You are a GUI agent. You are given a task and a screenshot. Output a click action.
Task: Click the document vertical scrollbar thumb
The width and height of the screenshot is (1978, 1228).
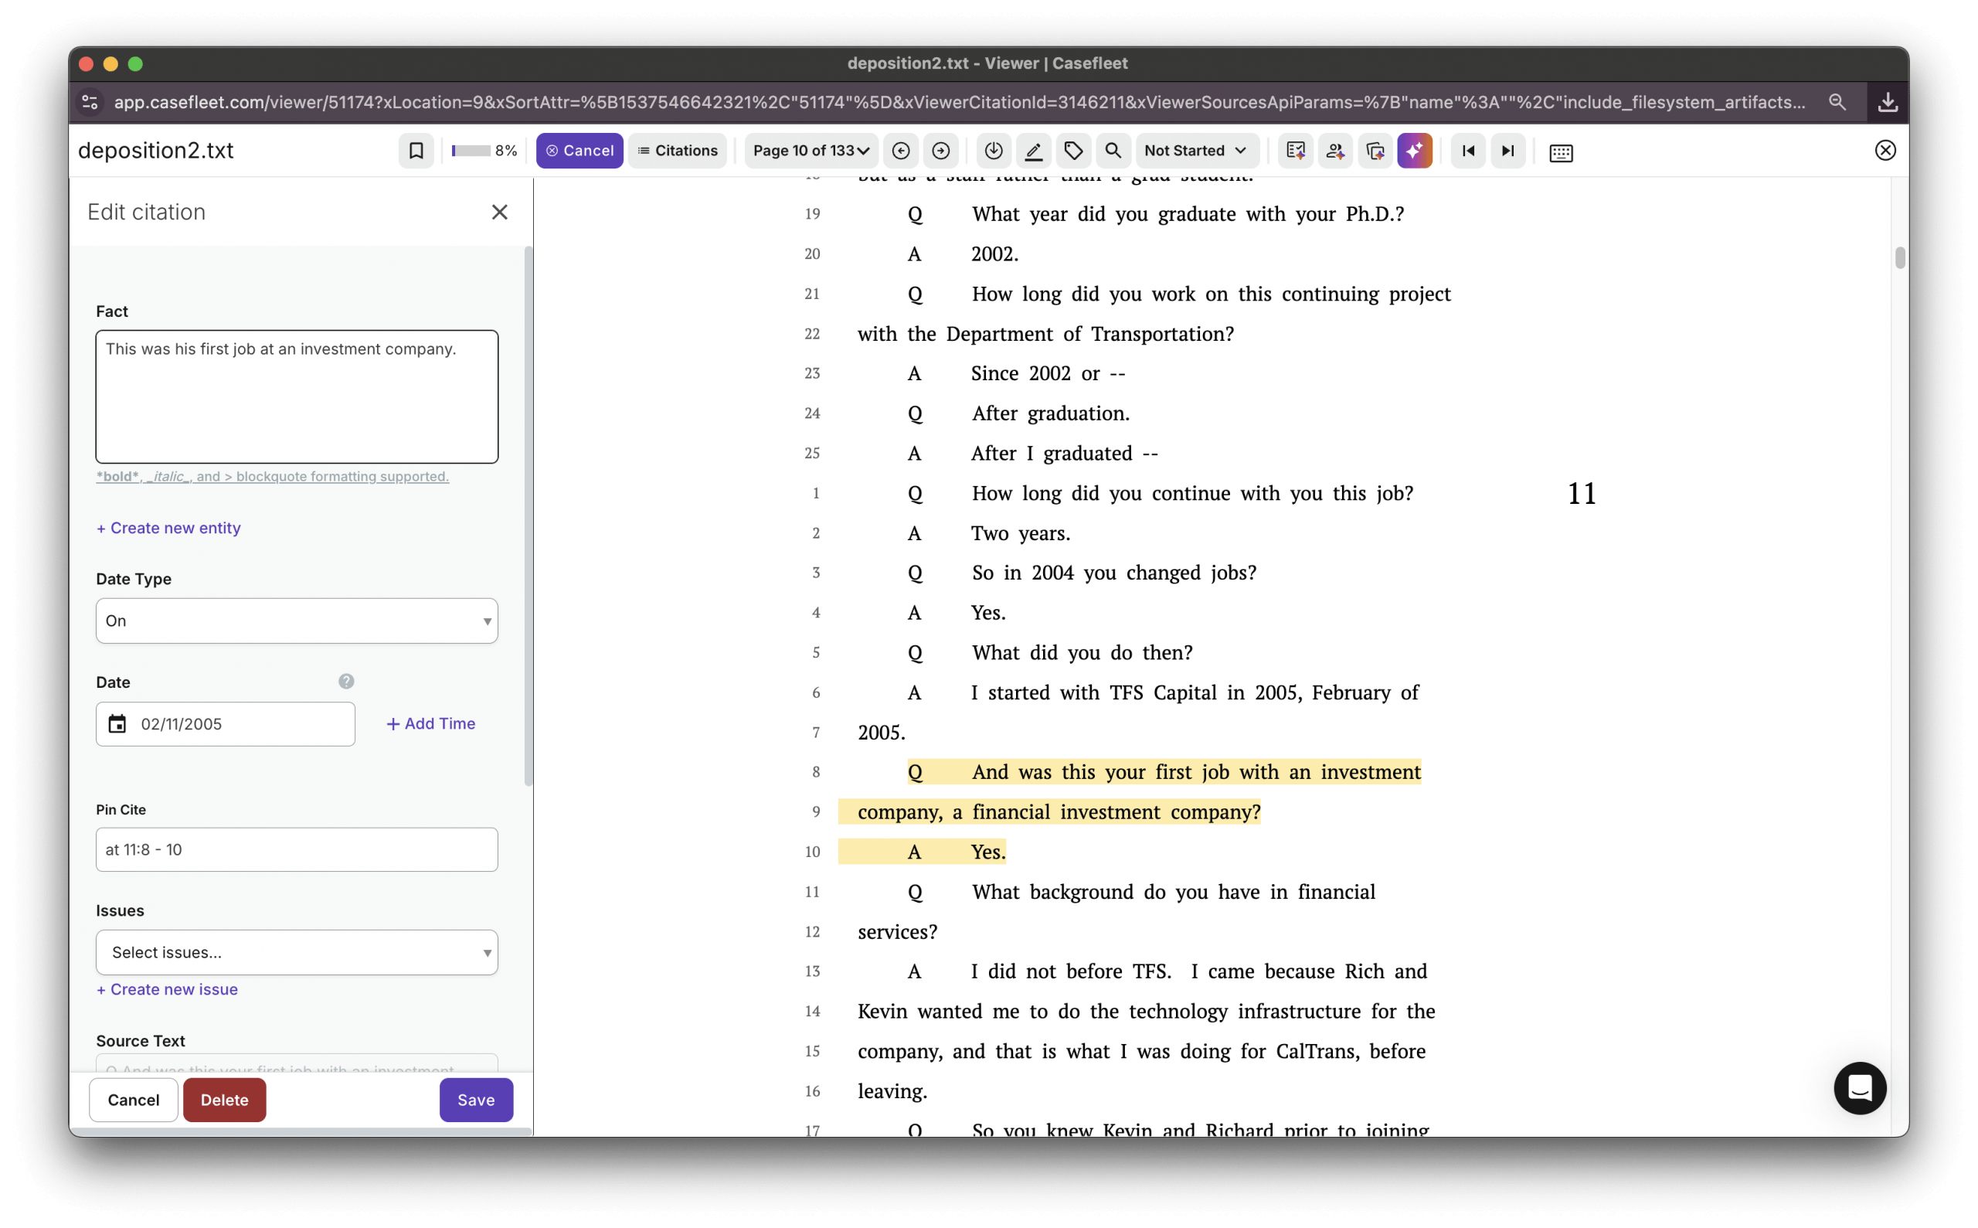tap(1900, 257)
